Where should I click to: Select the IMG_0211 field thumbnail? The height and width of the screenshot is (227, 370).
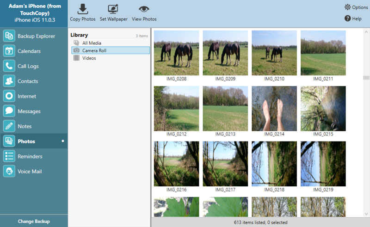[323, 53]
